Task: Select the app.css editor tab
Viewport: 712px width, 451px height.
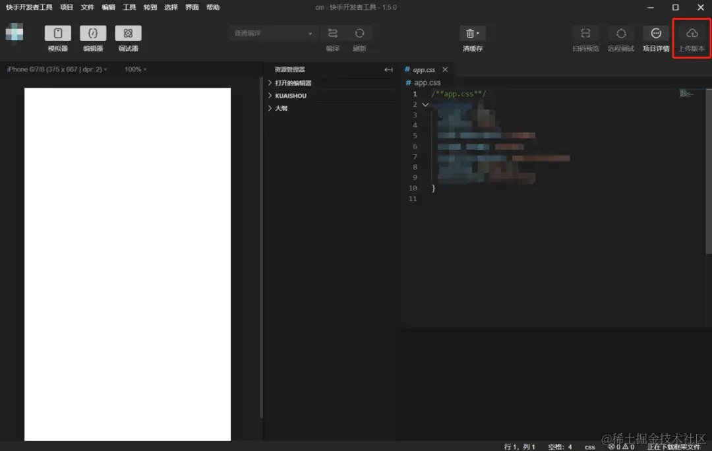Action: pyautogui.click(x=424, y=69)
